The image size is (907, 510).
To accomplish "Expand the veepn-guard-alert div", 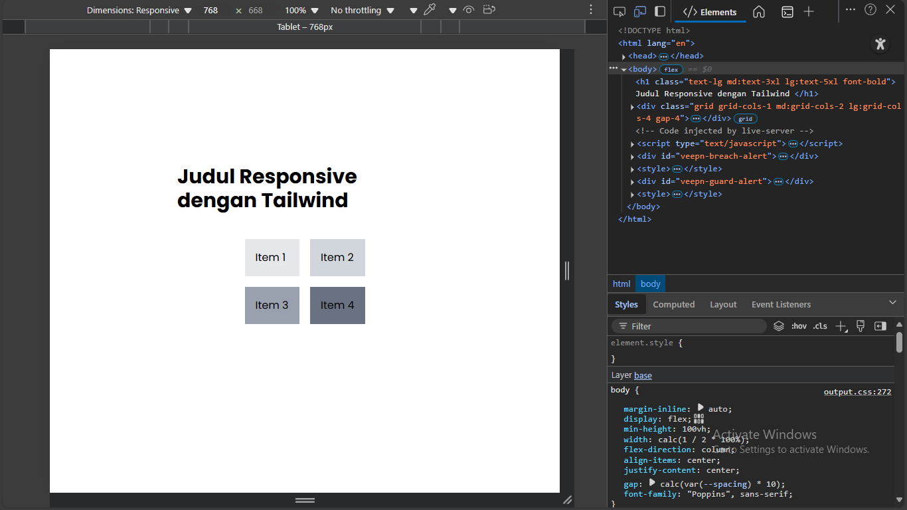I will pyautogui.click(x=632, y=181).
